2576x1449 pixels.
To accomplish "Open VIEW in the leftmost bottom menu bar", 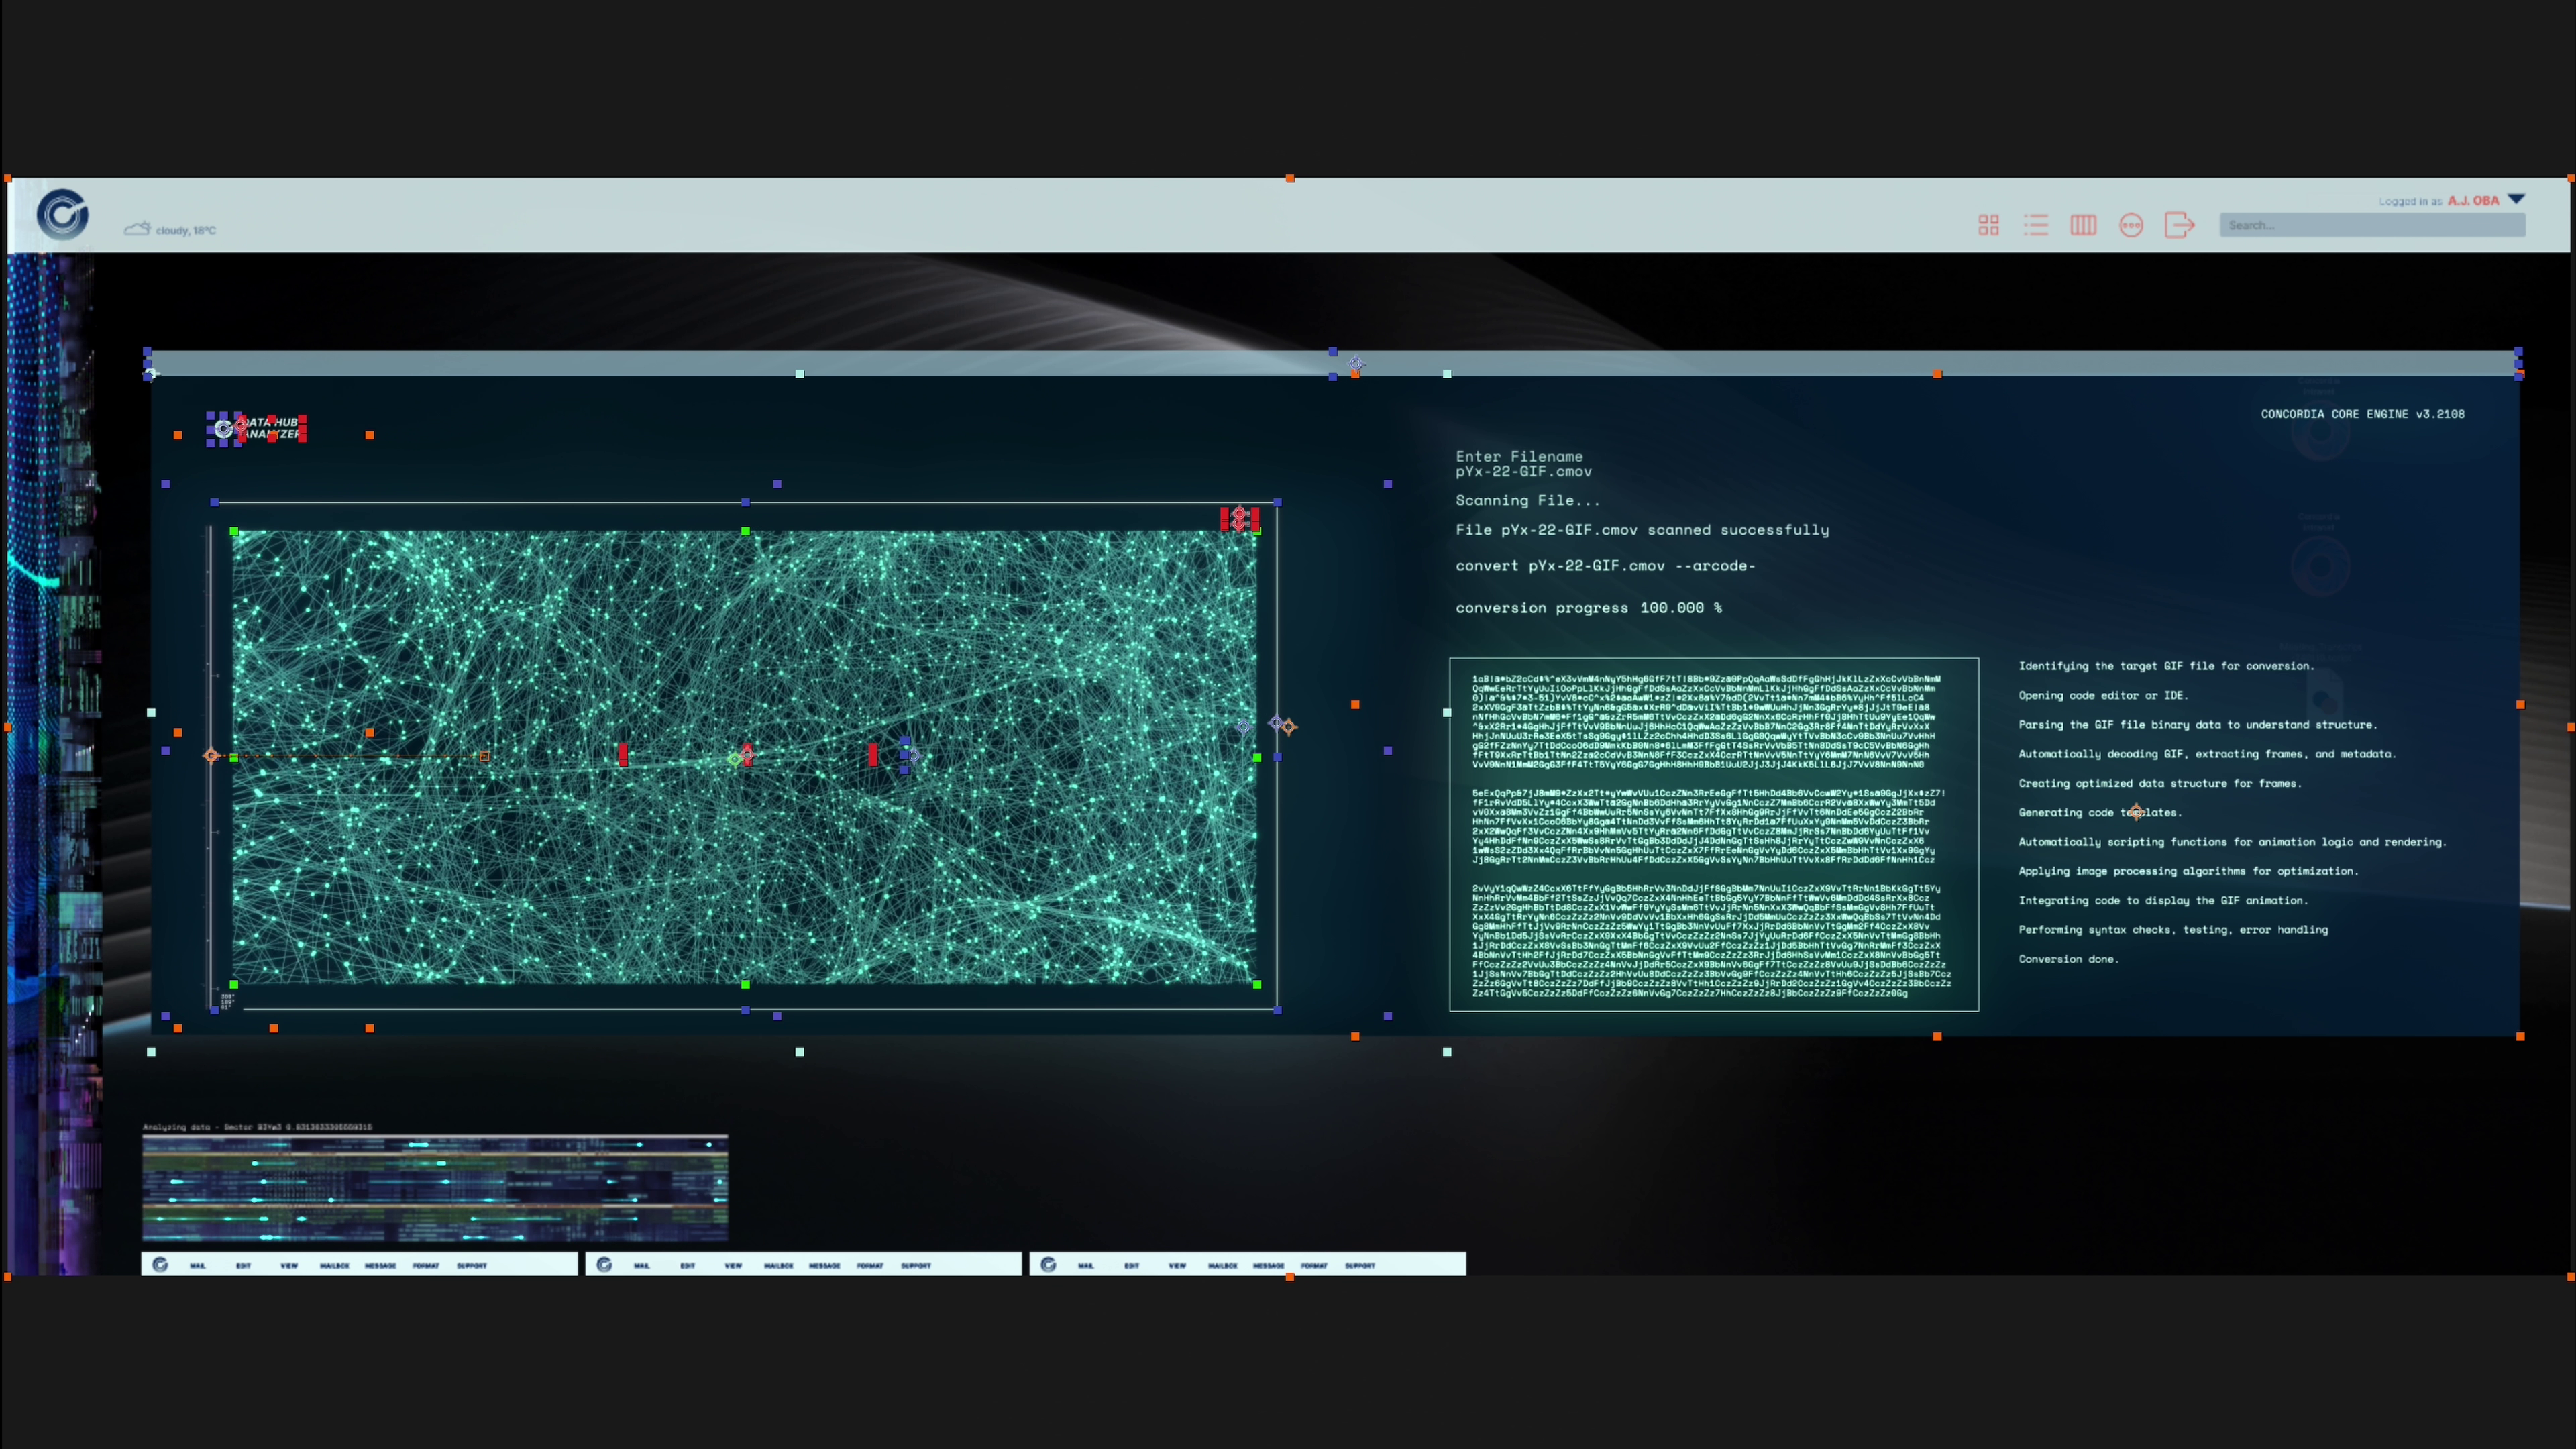I will (x=289, y=1266).
